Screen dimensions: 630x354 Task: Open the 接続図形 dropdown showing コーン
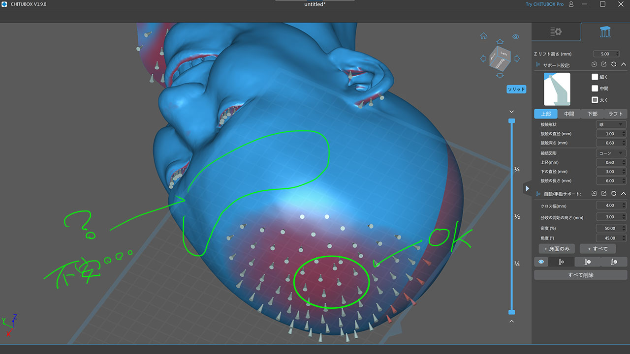click(x=611, y=153)
